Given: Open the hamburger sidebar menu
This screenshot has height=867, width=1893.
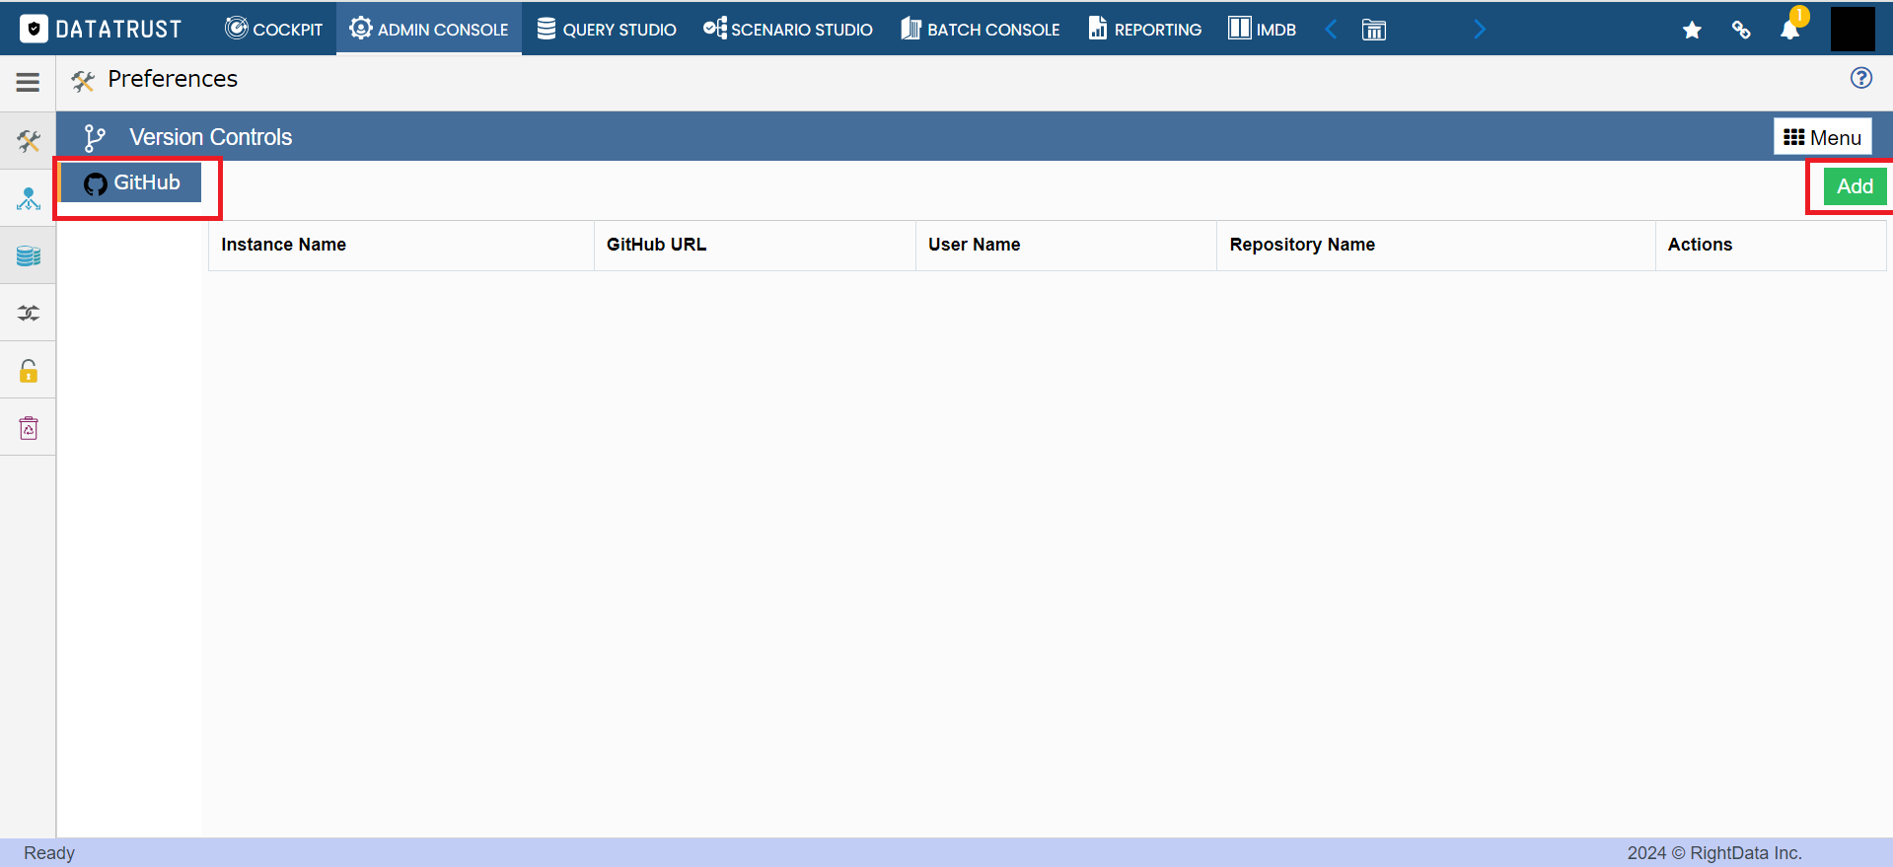Looking at the screenshot, I should click(x=28, y=82).
